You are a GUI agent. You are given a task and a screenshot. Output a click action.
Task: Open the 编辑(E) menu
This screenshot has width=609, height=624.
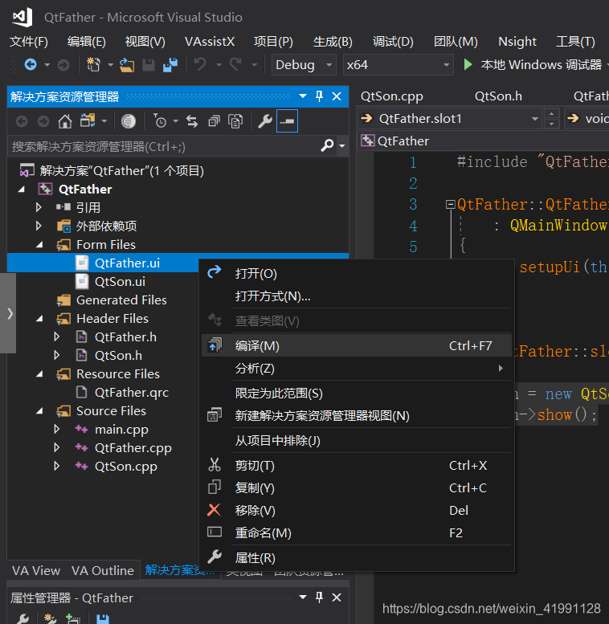(x=87, y=42)
